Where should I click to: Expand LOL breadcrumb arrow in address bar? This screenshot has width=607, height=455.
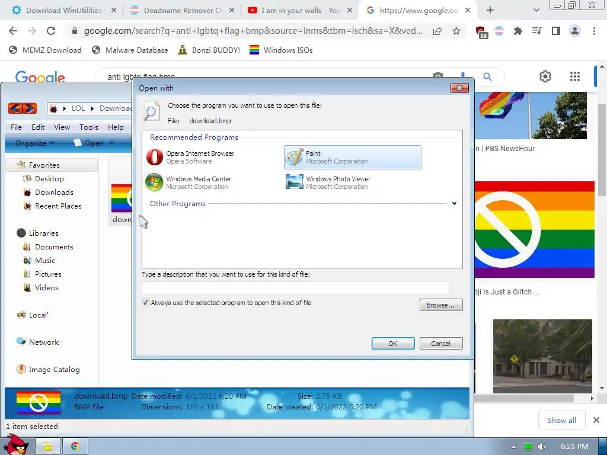coord(92,108)
